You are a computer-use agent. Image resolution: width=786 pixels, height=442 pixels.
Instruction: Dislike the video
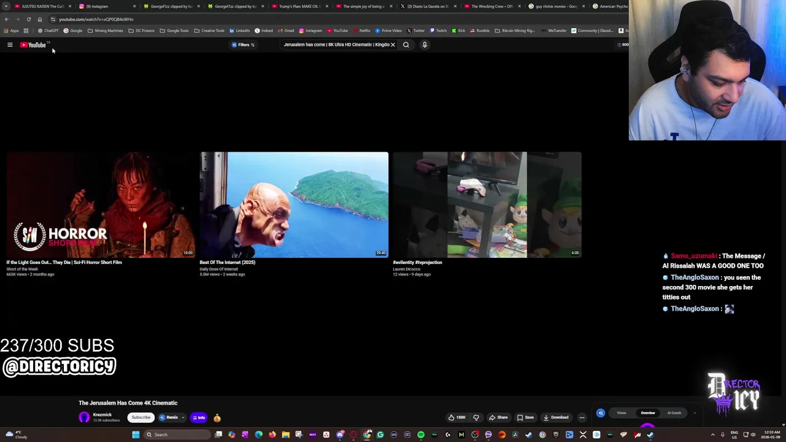pos(476,417)
